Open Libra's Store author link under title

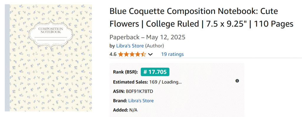click(130, 46)
